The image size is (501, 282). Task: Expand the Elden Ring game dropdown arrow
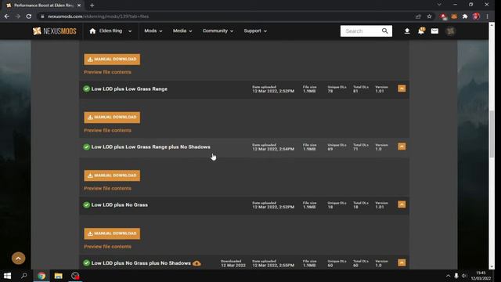(130, 31)
